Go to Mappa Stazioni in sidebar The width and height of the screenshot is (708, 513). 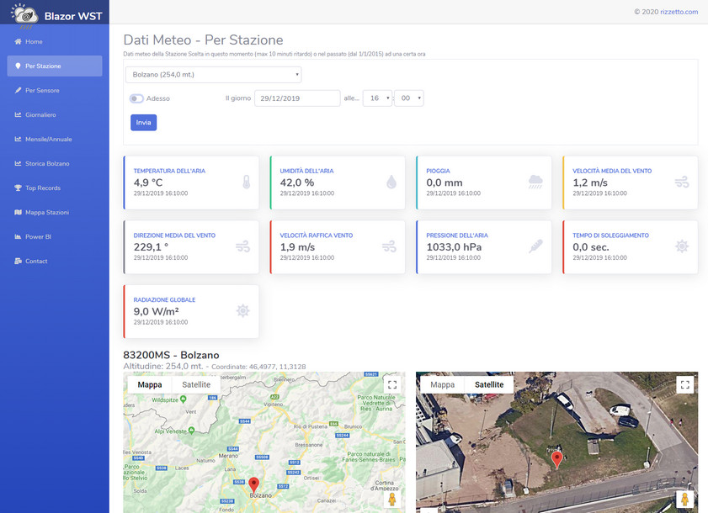pos(46,212)
